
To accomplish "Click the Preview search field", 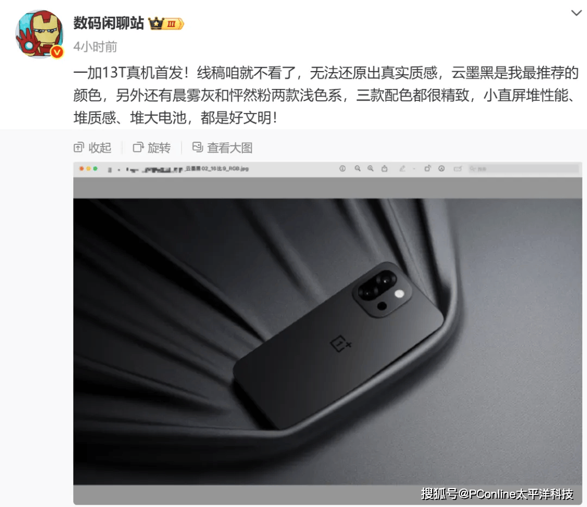I will [x=524, y=169].
